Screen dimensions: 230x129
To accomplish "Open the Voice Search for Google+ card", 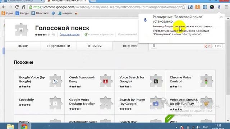I will 140,81.
